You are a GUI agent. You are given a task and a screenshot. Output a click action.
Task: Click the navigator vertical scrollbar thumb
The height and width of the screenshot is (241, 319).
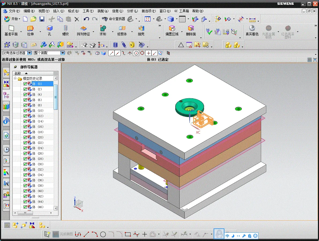55,97
